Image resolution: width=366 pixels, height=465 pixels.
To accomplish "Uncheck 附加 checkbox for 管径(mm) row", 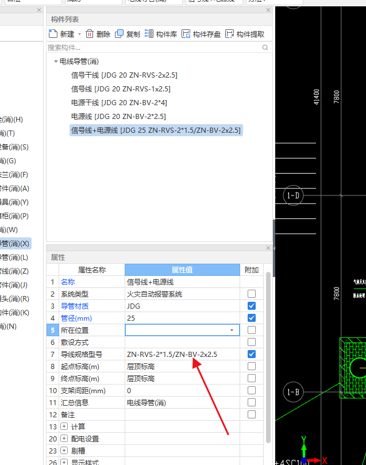I will click(x=252, y=318).
